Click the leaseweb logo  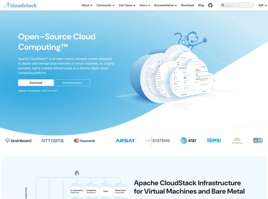click(84, 141)
